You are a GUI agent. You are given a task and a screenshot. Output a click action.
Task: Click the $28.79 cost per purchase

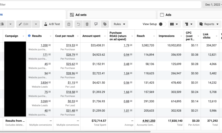pyautogui.click(x=70, y=55)
